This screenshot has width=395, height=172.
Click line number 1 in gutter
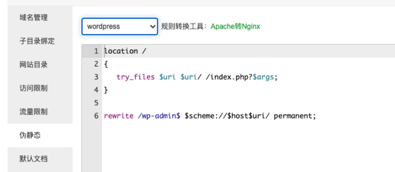pyautogui.click(x=96, y=51)
